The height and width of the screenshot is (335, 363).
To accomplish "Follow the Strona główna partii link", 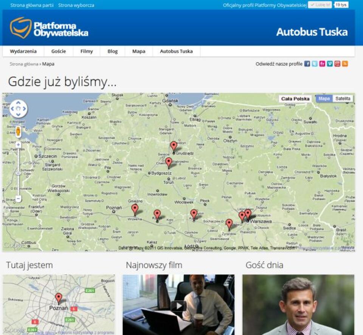I will pos(32,5).
